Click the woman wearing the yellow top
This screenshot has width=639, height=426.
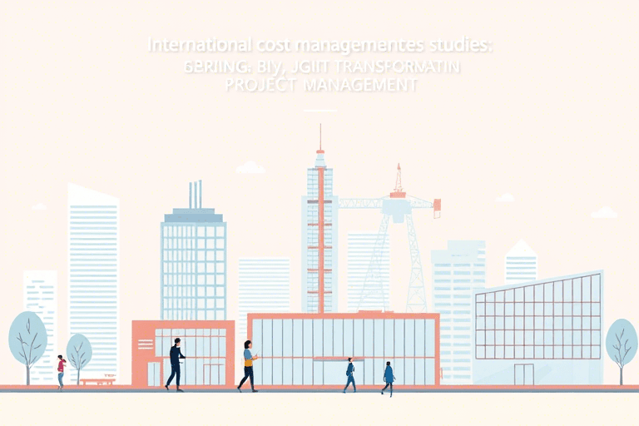click(x=248, y=366)
